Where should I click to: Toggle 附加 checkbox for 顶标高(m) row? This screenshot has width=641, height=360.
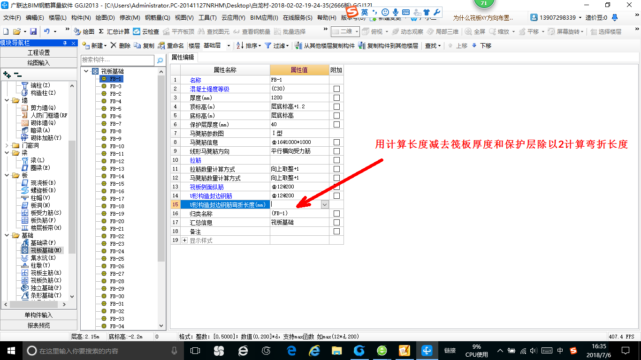click(336, 106)
